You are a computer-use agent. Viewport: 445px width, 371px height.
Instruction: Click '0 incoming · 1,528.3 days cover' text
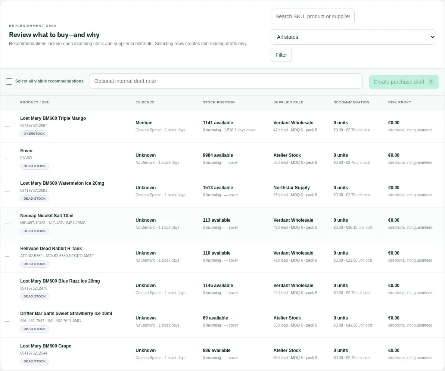click(229, 130)
